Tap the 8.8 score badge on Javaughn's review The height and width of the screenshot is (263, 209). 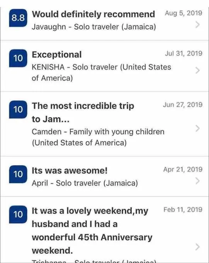pyautogui.click(x=18, y=18)
